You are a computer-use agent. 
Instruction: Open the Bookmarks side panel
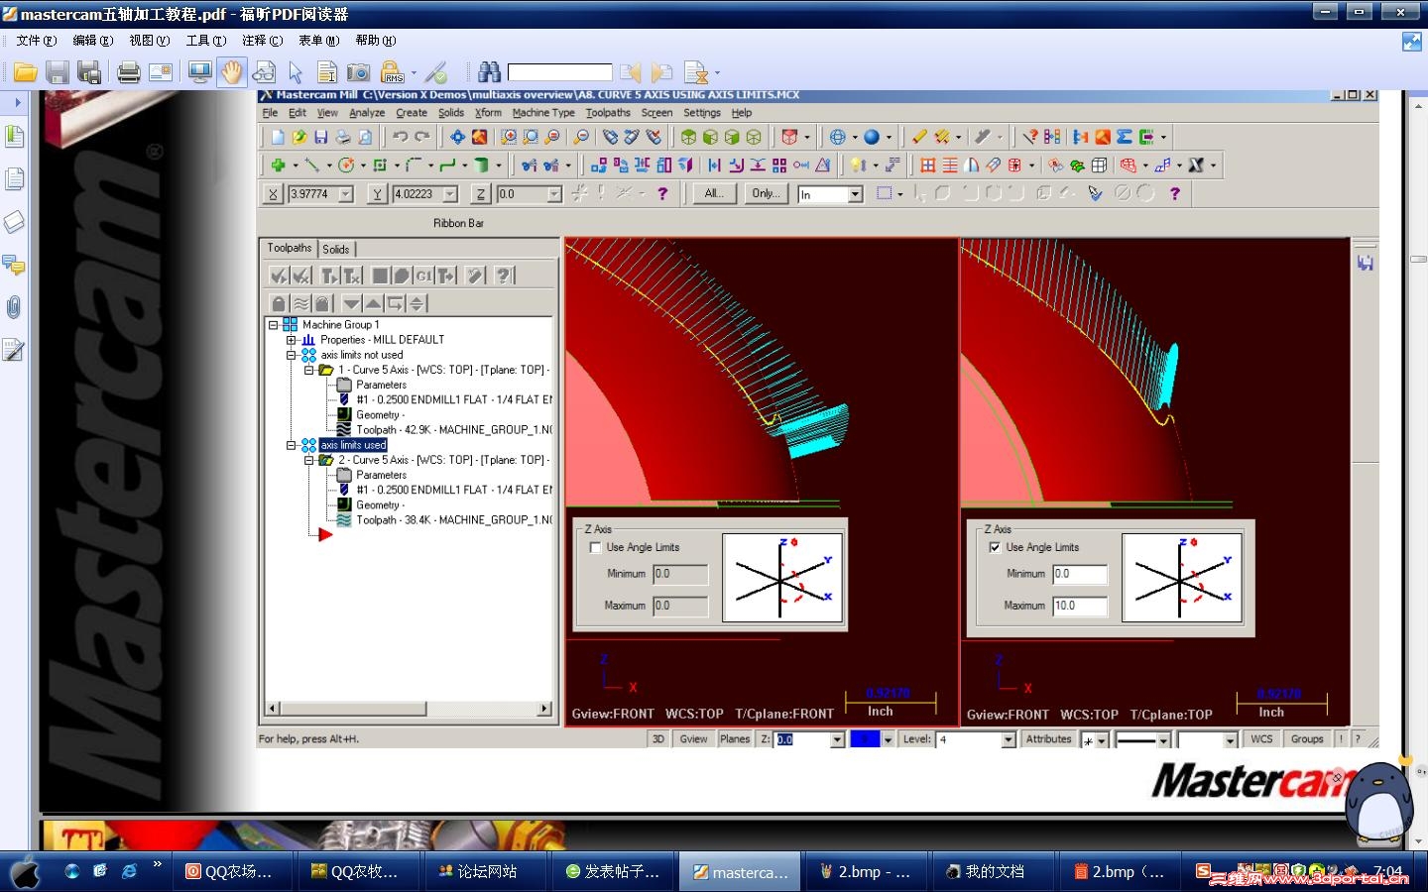tap(14, 136)
